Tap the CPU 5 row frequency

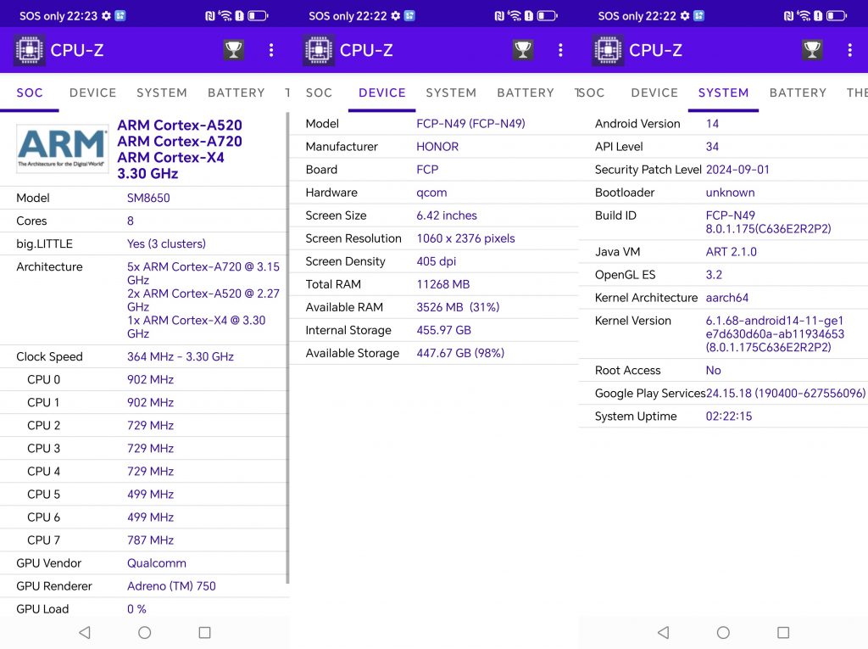pyautogui.click(x=151, y=495)
